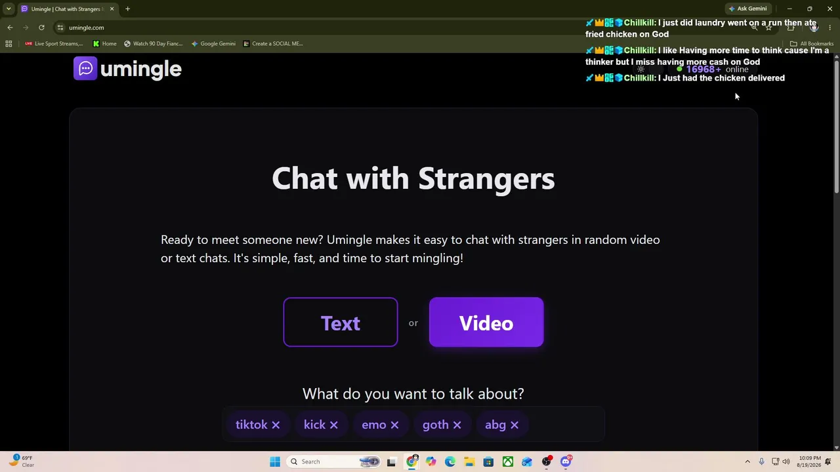Click the microphone tray icon
Screen dimensions: 840x472
click(761, 462)
